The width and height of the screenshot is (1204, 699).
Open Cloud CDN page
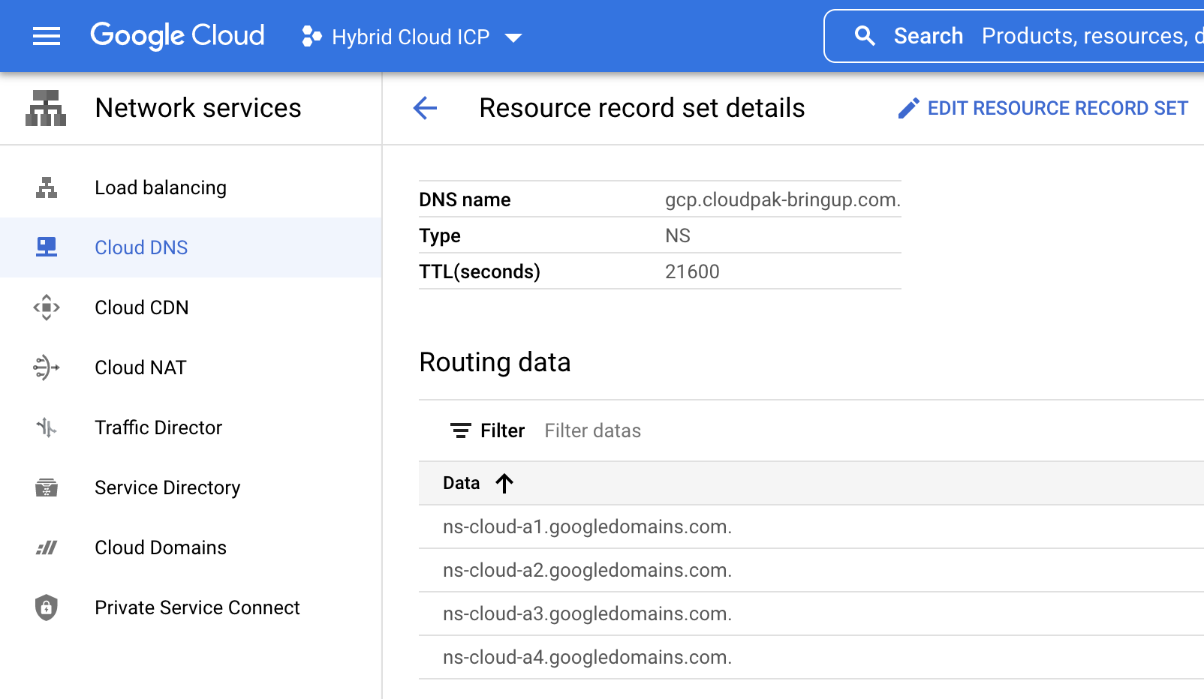191,307
